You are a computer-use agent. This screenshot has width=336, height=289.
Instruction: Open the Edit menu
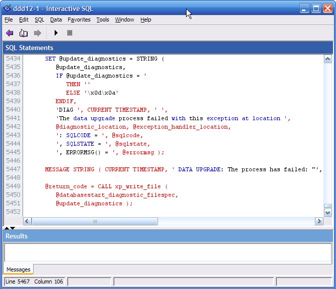click(x=24, y=20)
